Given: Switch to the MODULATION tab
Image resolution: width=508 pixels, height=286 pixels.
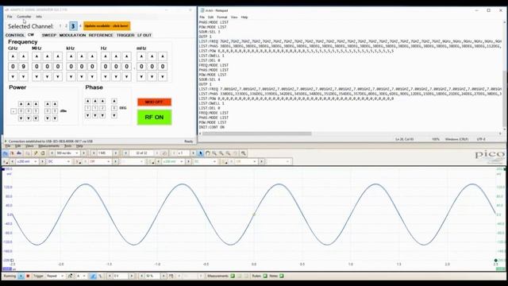Looking at the screenshot, I should [72, 35].
